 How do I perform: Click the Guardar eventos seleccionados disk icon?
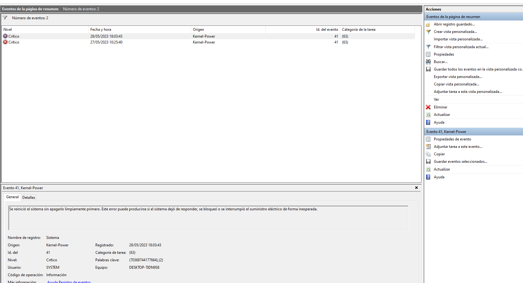pos(428,162)
